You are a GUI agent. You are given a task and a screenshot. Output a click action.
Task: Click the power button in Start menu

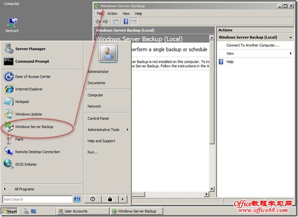tap(93, 199)
